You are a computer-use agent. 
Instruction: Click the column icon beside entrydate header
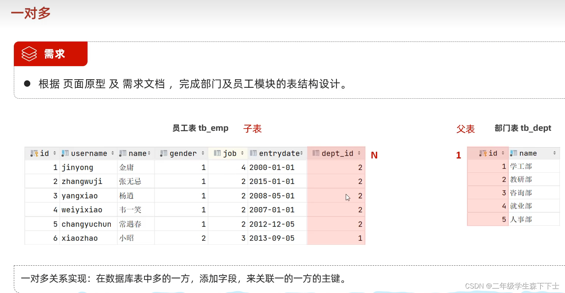254,153
